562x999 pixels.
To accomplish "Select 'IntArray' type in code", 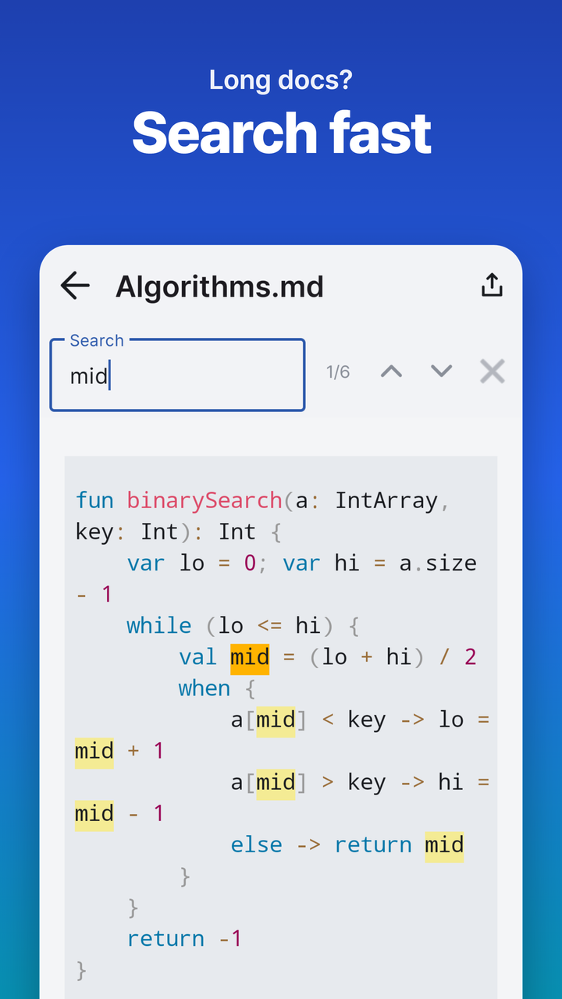I will (x=386, y=500).
